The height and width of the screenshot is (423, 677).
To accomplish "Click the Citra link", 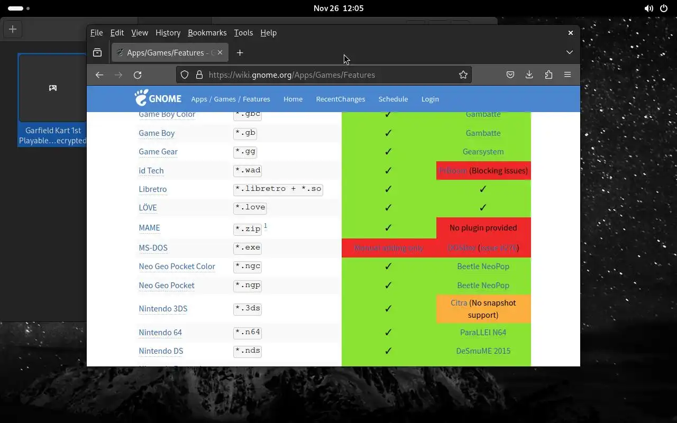I will (459, 303).
